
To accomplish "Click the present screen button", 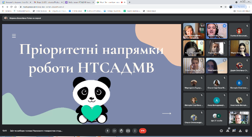I will point(128,130).
